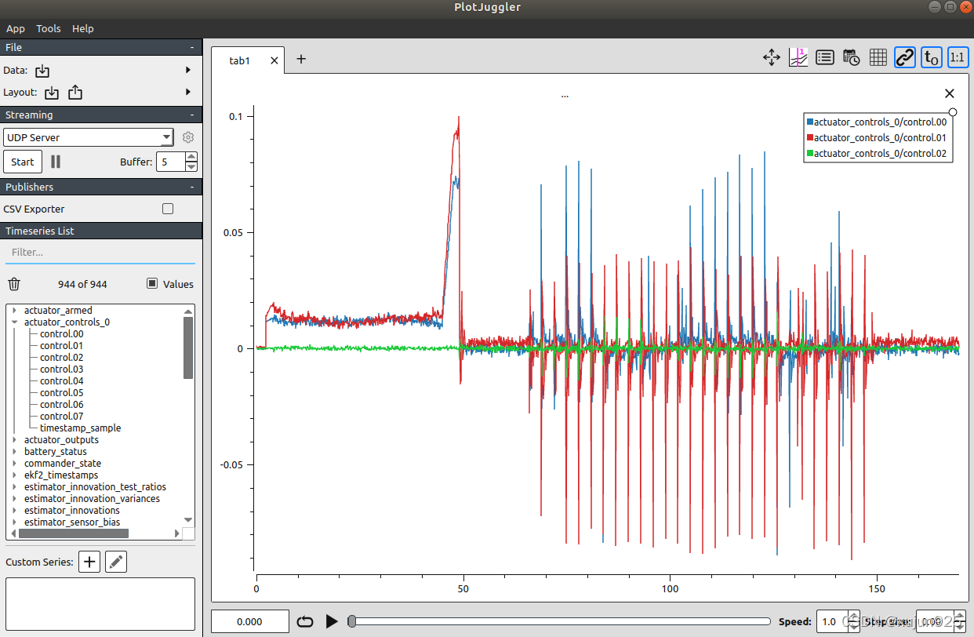Viewport: 974px width, 637px height.
Task: Toggle the legend visibility icon
Action: (824, 57)
